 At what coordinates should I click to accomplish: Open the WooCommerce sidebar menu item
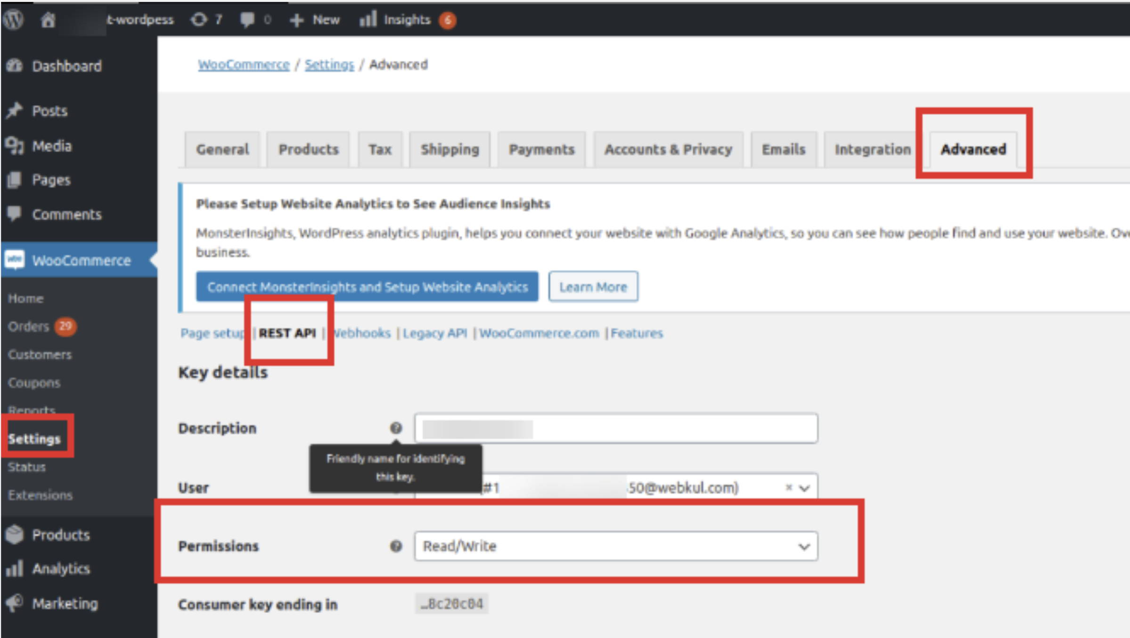point(79,260)
